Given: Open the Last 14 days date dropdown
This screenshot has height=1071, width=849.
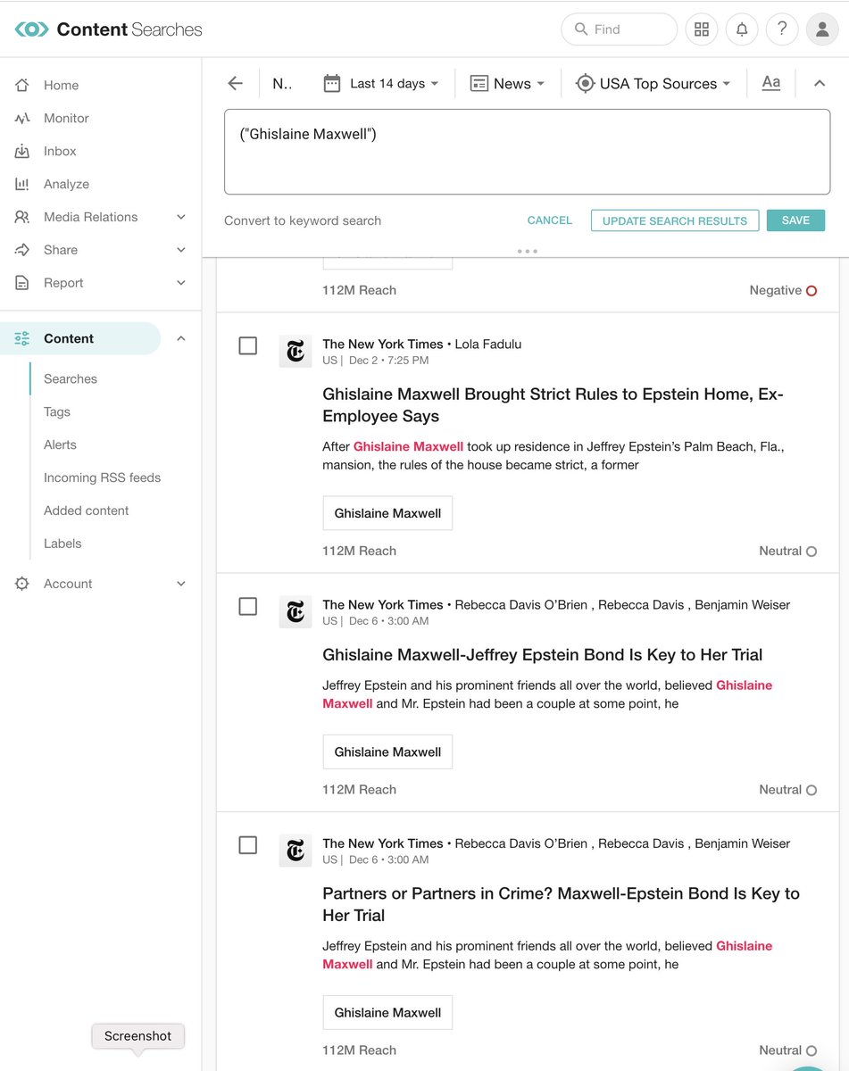Looking at the screenshot, I should click(381, 83).
